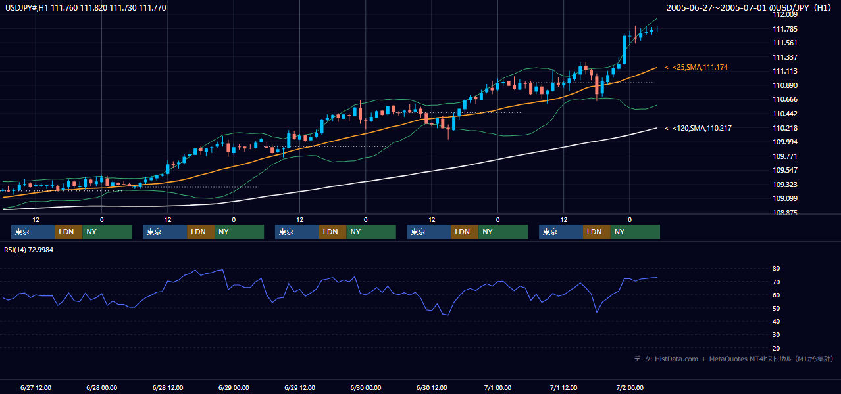The width and height of the screenshot is (841, 394).
Task: Click the 7/1 00:00 date label
Action: (x=498, y=387)
